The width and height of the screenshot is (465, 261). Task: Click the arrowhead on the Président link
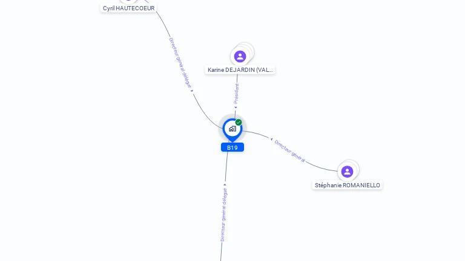tap(236, 108)
